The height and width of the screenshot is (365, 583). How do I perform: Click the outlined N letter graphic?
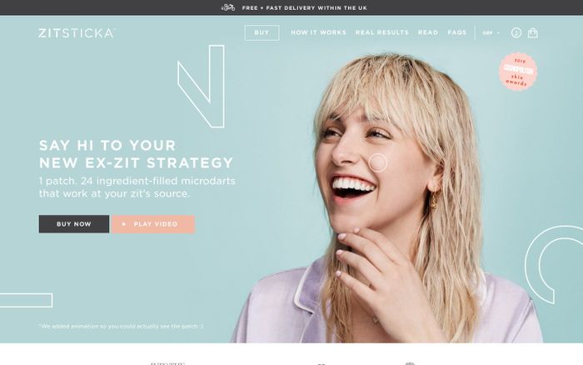click(202, 87)
